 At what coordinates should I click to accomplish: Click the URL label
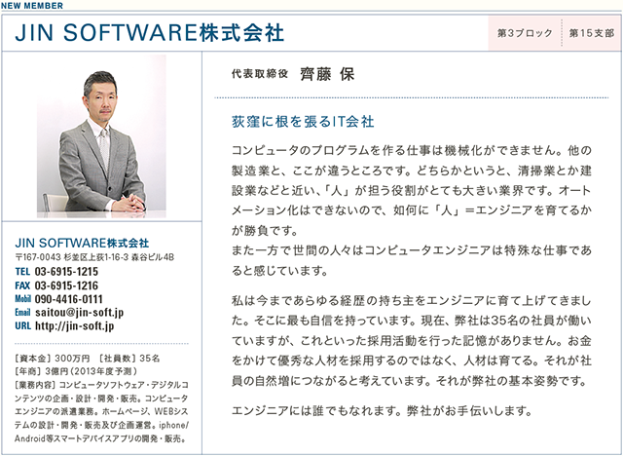point(22,326)
